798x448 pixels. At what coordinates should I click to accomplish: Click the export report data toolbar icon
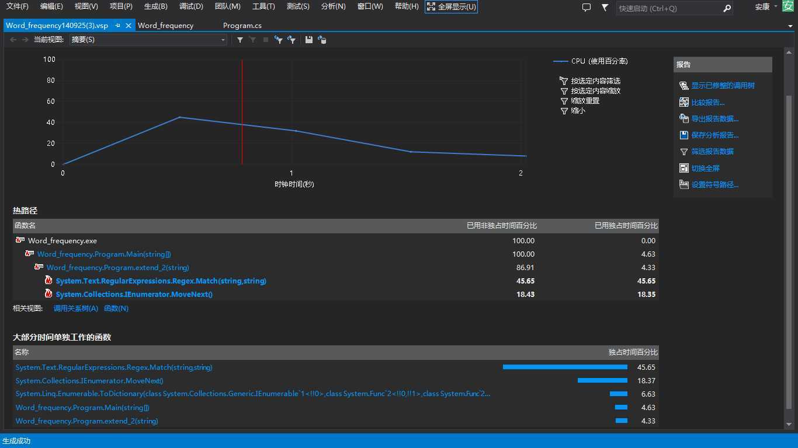pos(322,40)
